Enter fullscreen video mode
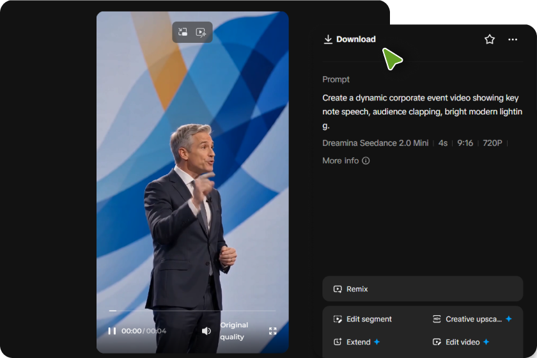The height and width of the screenshot is (358, 537). pyautogui.click(x=272, y=331)
